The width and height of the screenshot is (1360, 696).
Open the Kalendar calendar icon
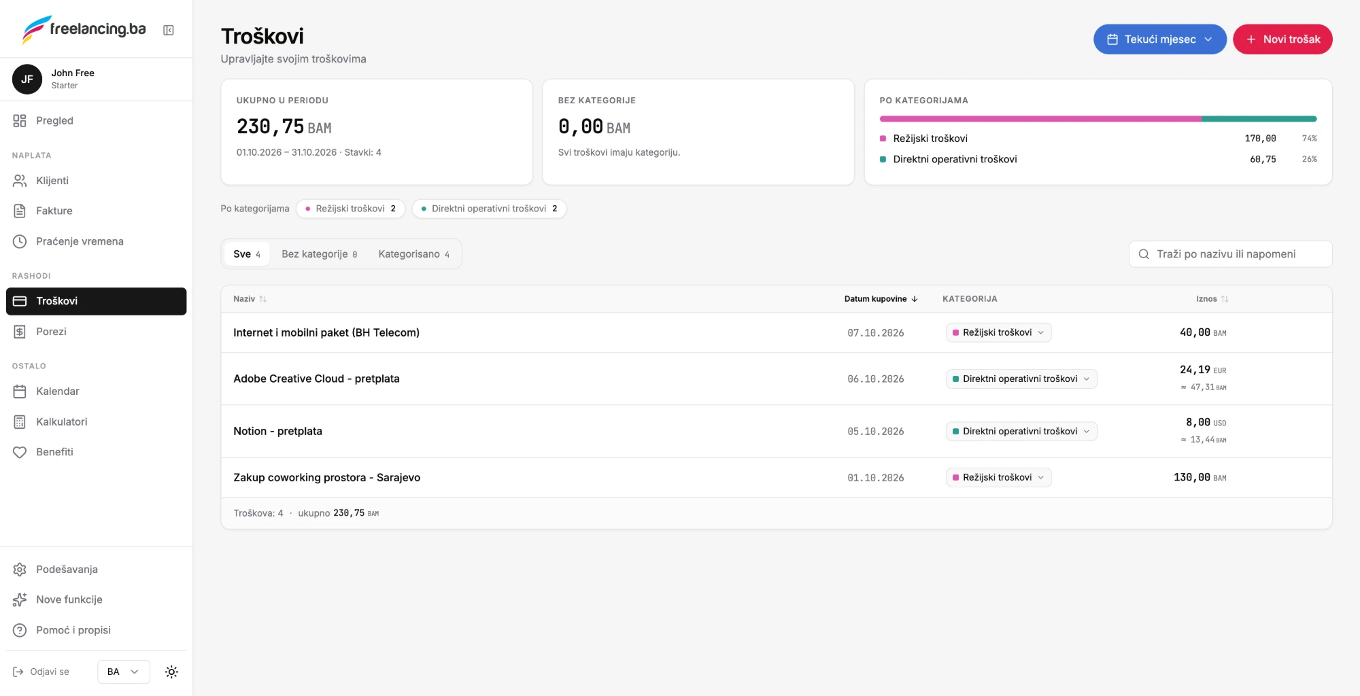(20, 391)
